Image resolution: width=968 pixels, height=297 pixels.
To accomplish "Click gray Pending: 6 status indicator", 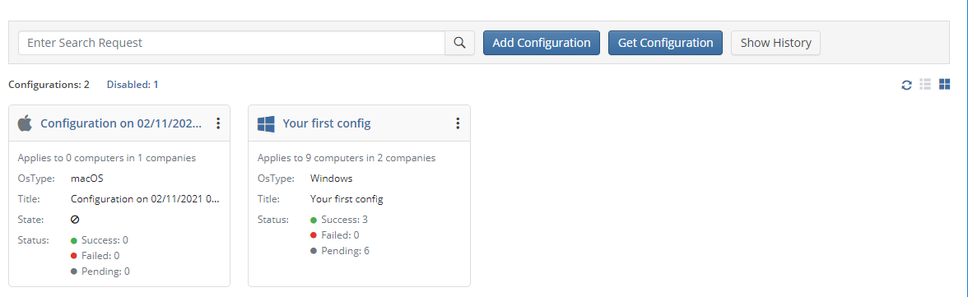I will coord(339,251).
